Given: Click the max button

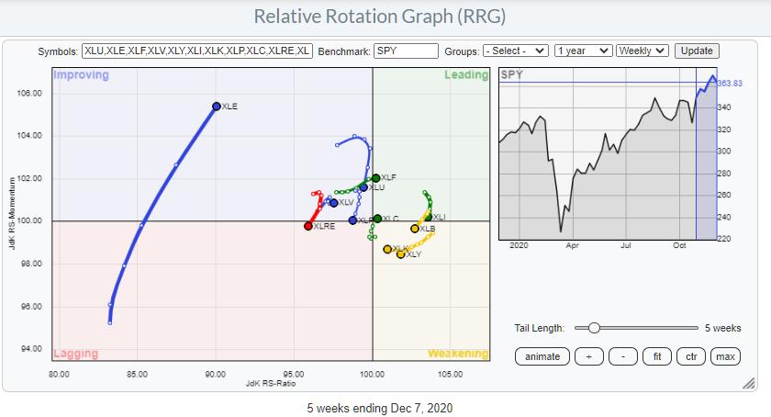Looking at the screenshot, I should coord(725,356).
